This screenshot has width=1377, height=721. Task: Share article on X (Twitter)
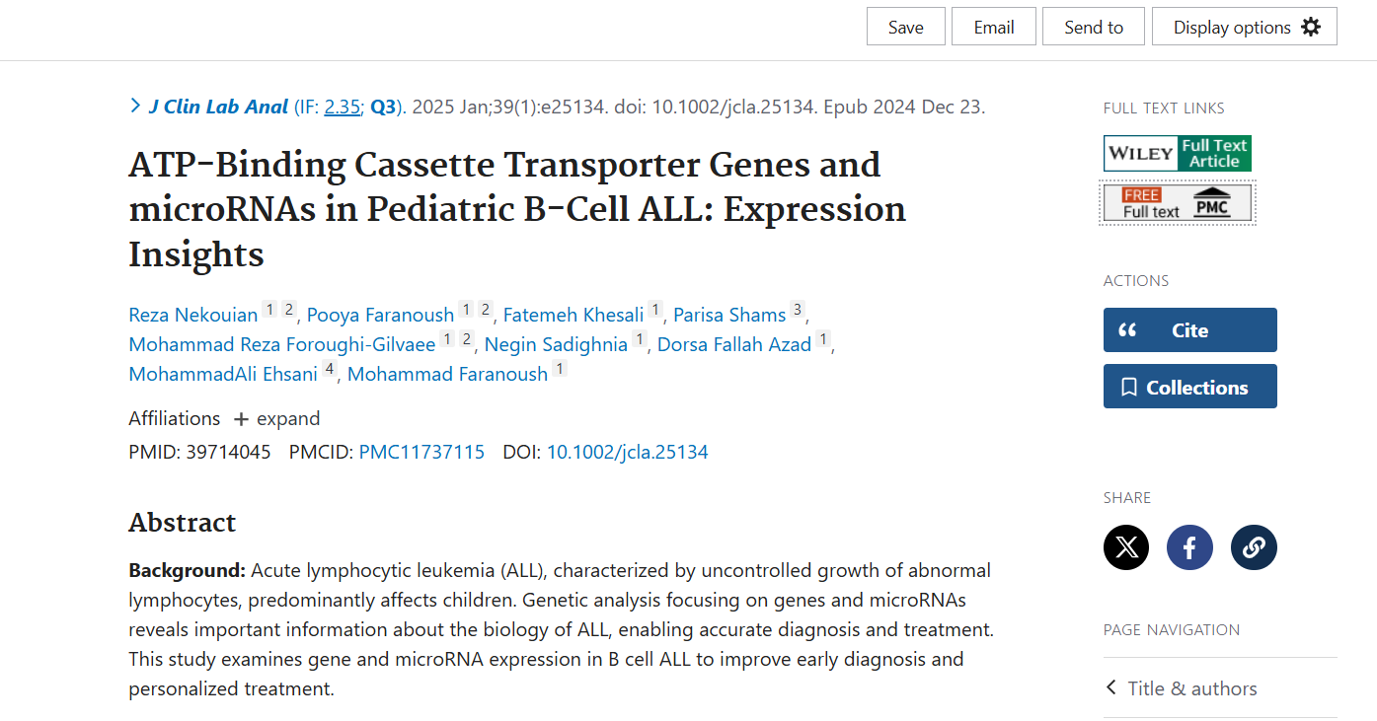point(1126,547)
